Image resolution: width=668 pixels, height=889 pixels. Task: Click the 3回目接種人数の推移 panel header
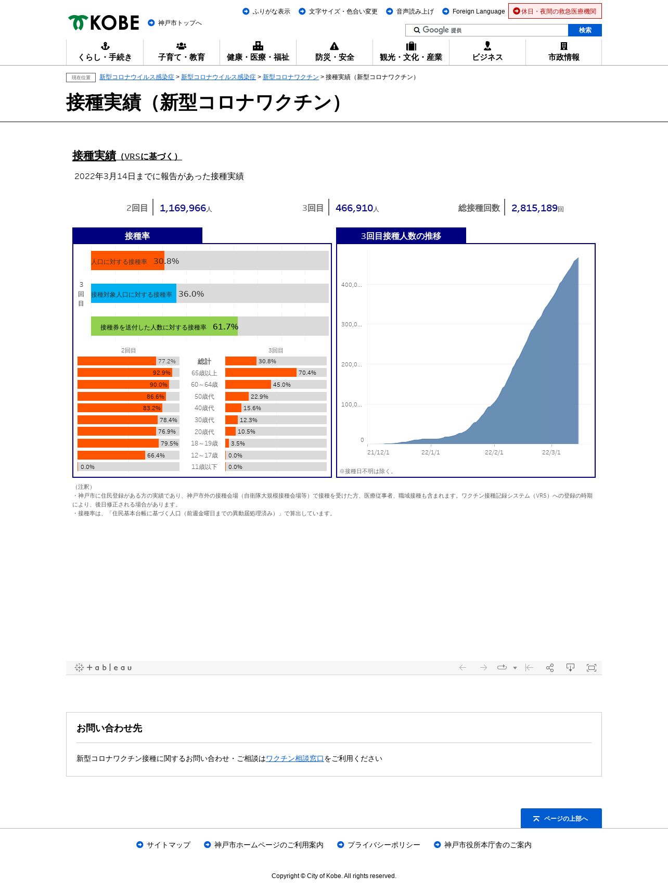tap(401, 236)
